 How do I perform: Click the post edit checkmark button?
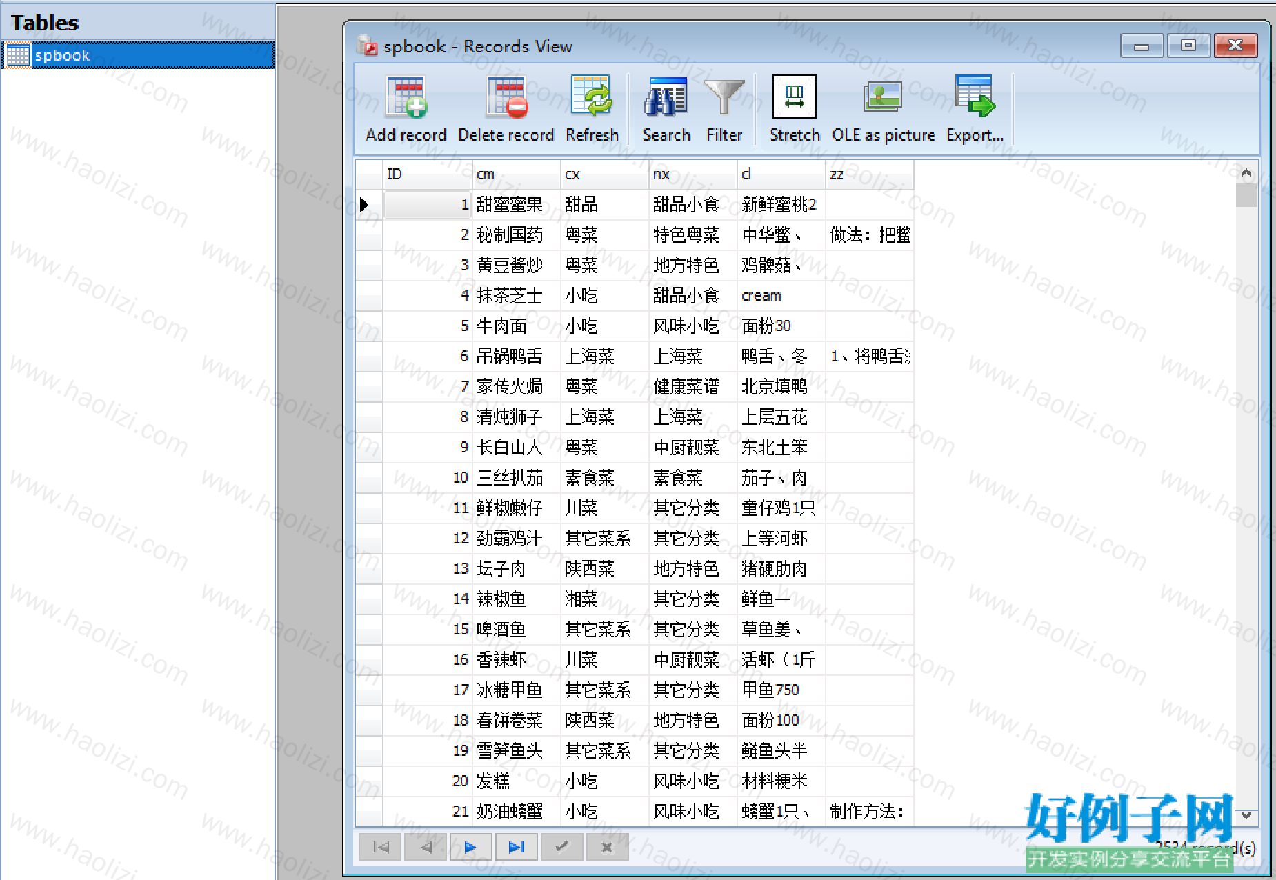(561, 847)
